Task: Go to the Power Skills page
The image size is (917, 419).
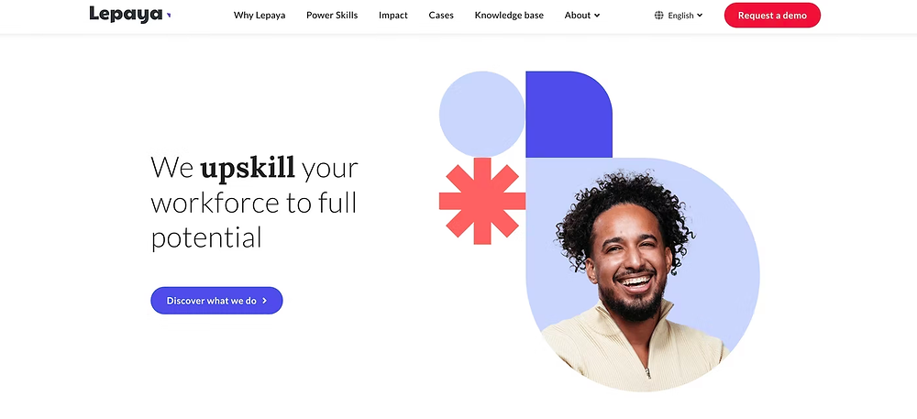Action: [x=332, y=16]
